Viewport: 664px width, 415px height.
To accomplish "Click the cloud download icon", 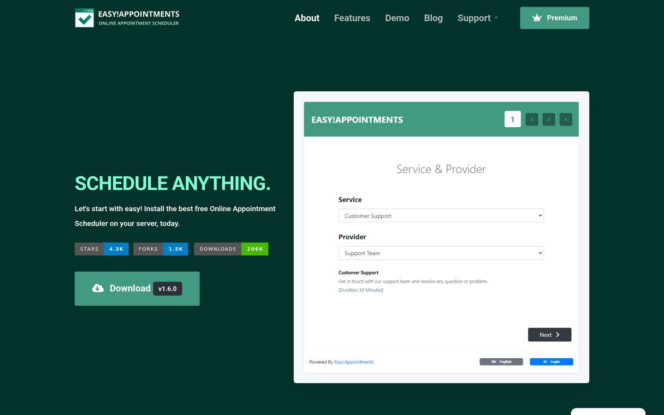I will (98, 288).
